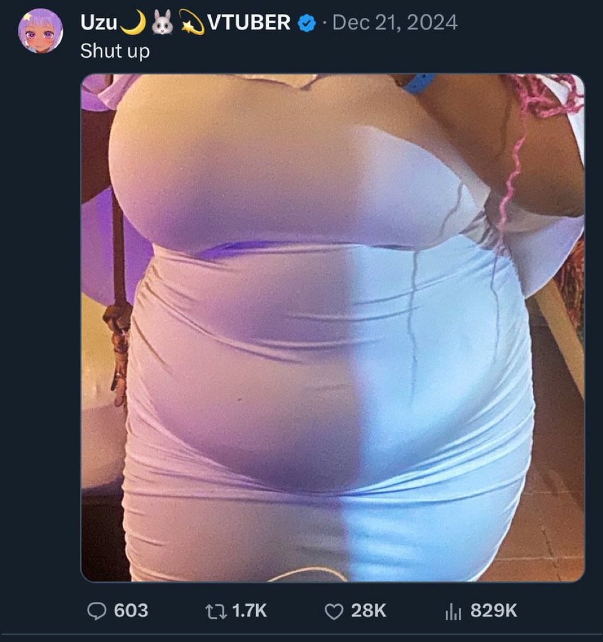
Task: Click the "Shut up" tweet text
Action: [115, 52]
